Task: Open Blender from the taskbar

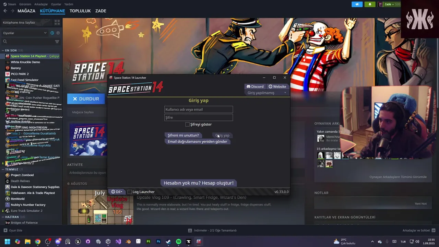Action: pyautogui.click(x=128, y=242)
